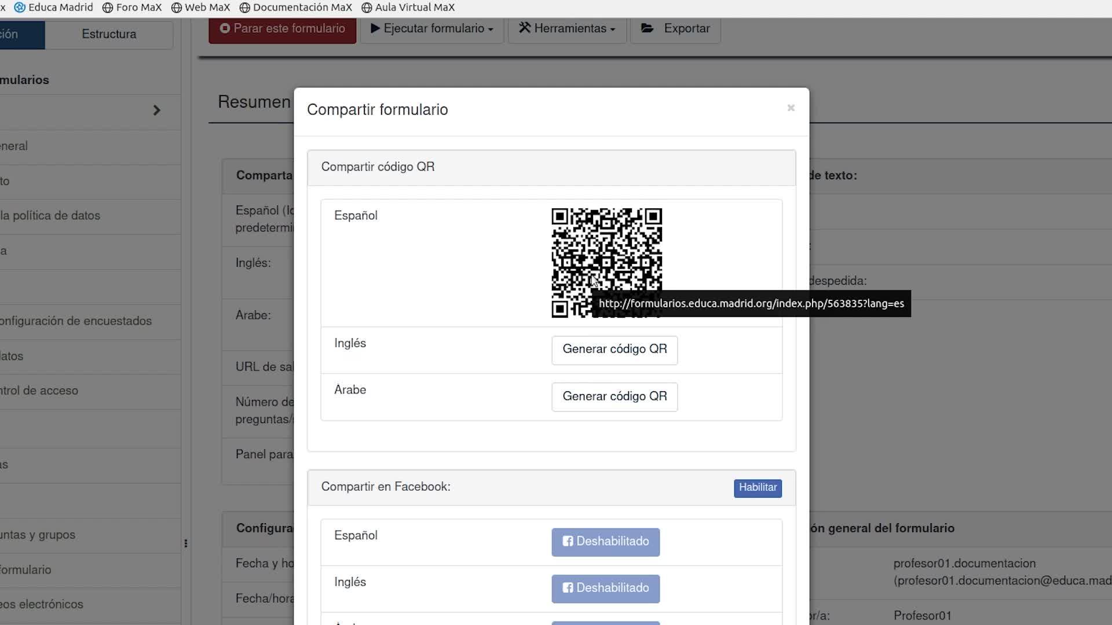This screenshot has width=1112, height=625.
Task: Open política de datos sidebar item
Action: point(50,216)
